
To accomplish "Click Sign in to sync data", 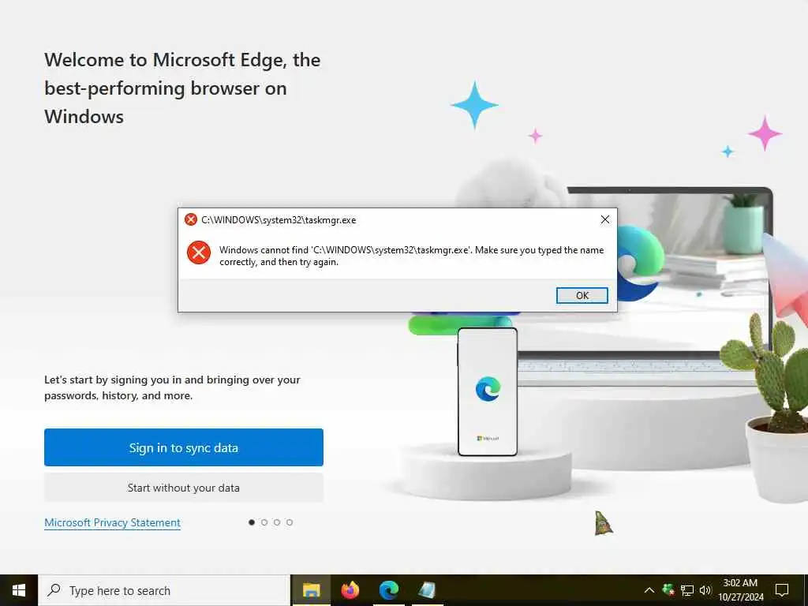I will 183,447.
